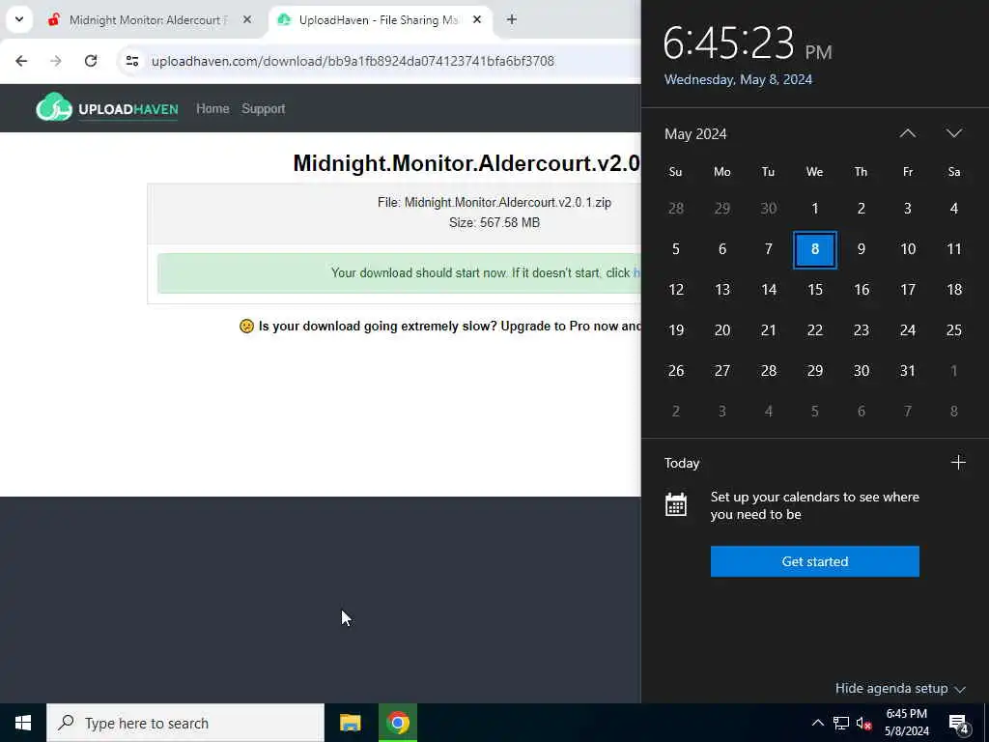Click the address bar URL
The width and height of the screenshot is (989, 742).
(353, 61)
